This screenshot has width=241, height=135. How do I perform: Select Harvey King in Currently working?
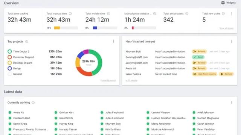(x=66, y=124)
